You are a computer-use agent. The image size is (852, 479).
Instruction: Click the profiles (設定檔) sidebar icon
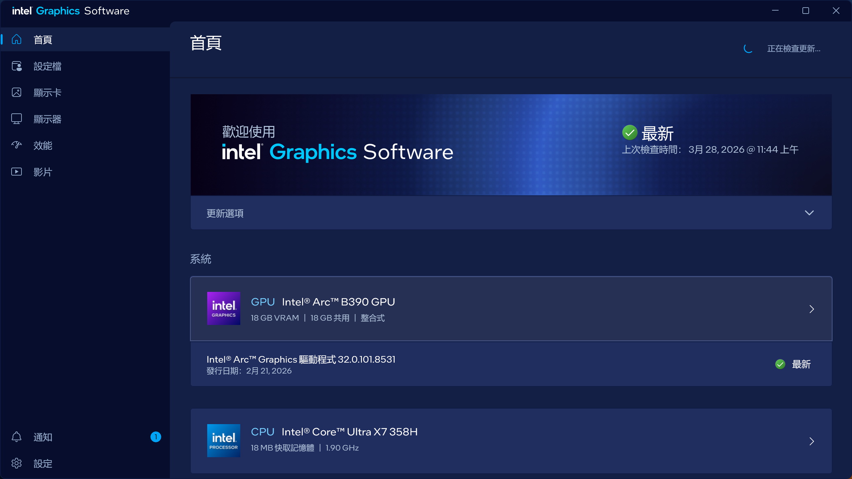(x=17, y=66)
